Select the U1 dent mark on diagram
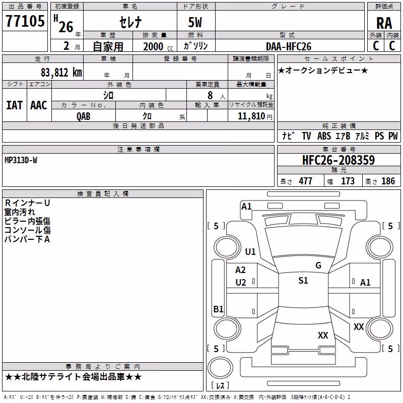This screenshot has height=403, width=403. pyautogui.click(x=250, y=251)
